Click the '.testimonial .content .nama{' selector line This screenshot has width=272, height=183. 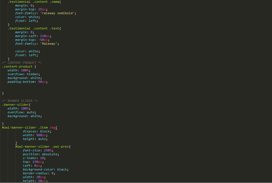click(34, 2)
